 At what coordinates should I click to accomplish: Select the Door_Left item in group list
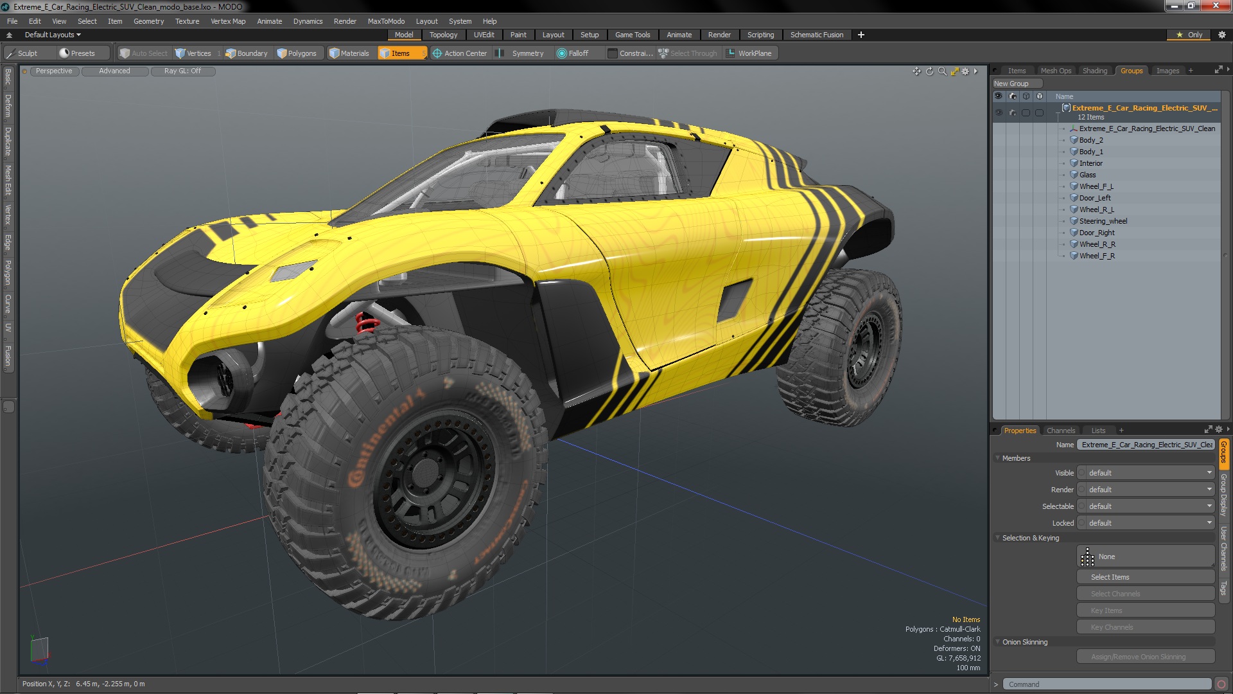[1095, 198]
